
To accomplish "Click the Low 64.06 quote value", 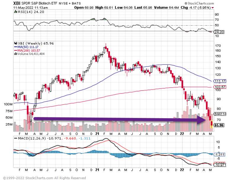I will (124, 8).
